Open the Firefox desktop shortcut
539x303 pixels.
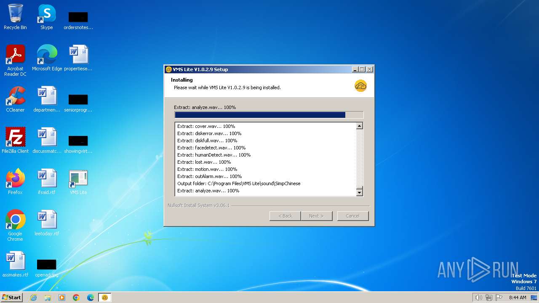point(15,182)
